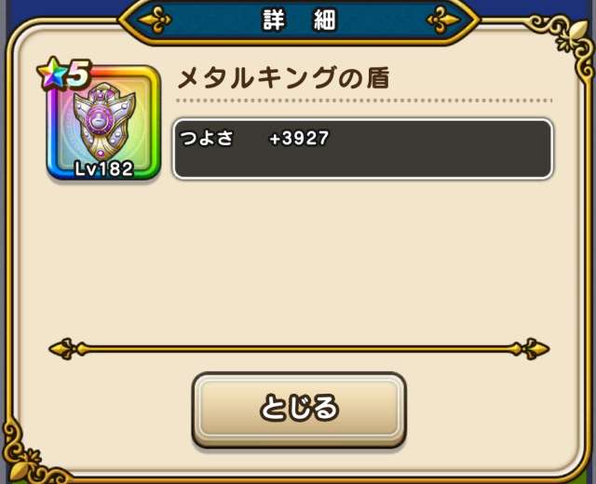Tap the とじる close button

[299, 409]
